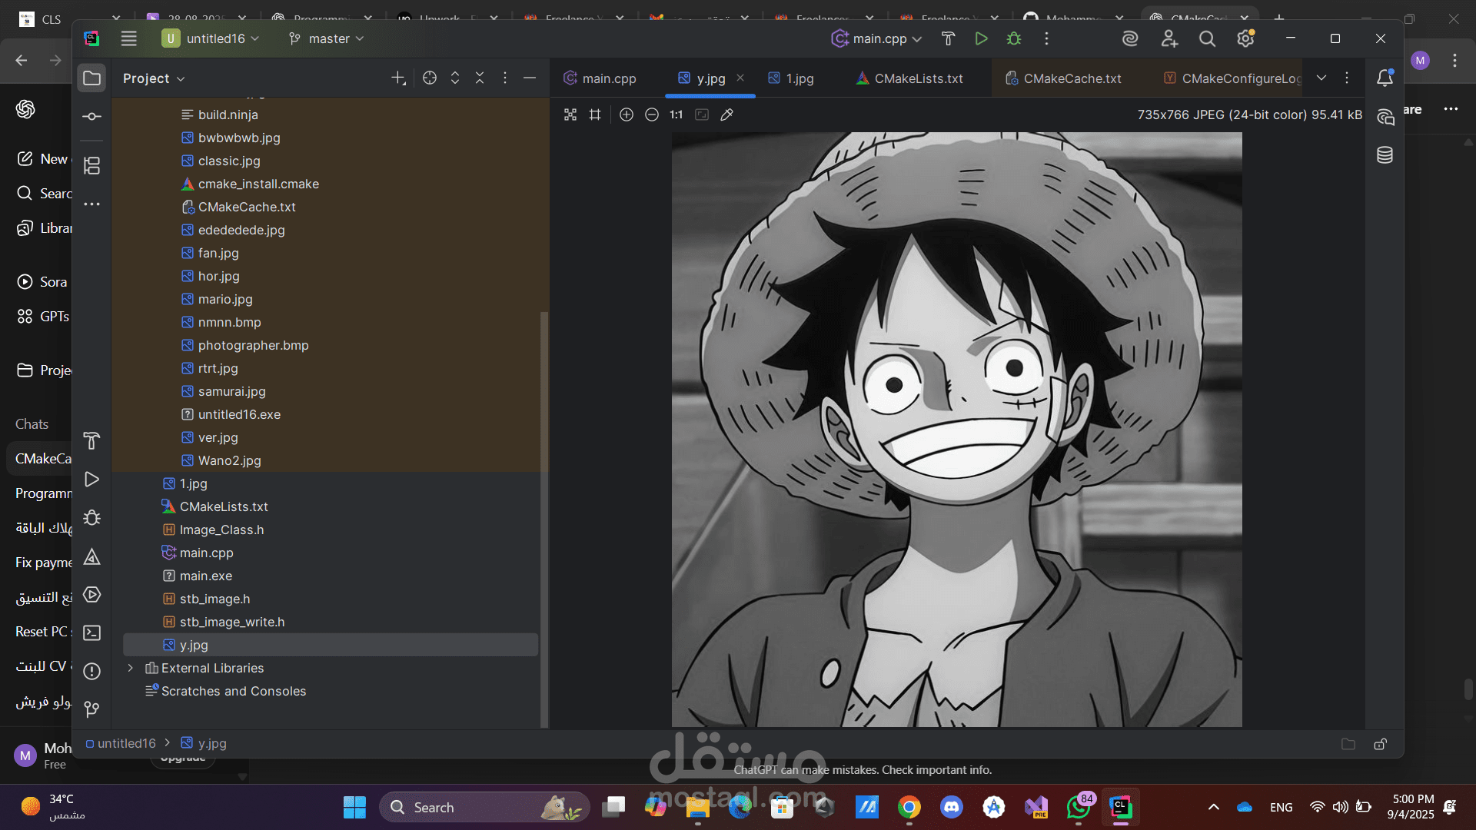Open the Database tool window icon
Screen dimensions: 1476x830
coord(1385,155)
